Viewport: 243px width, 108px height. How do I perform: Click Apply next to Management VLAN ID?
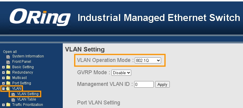point(162,84)
